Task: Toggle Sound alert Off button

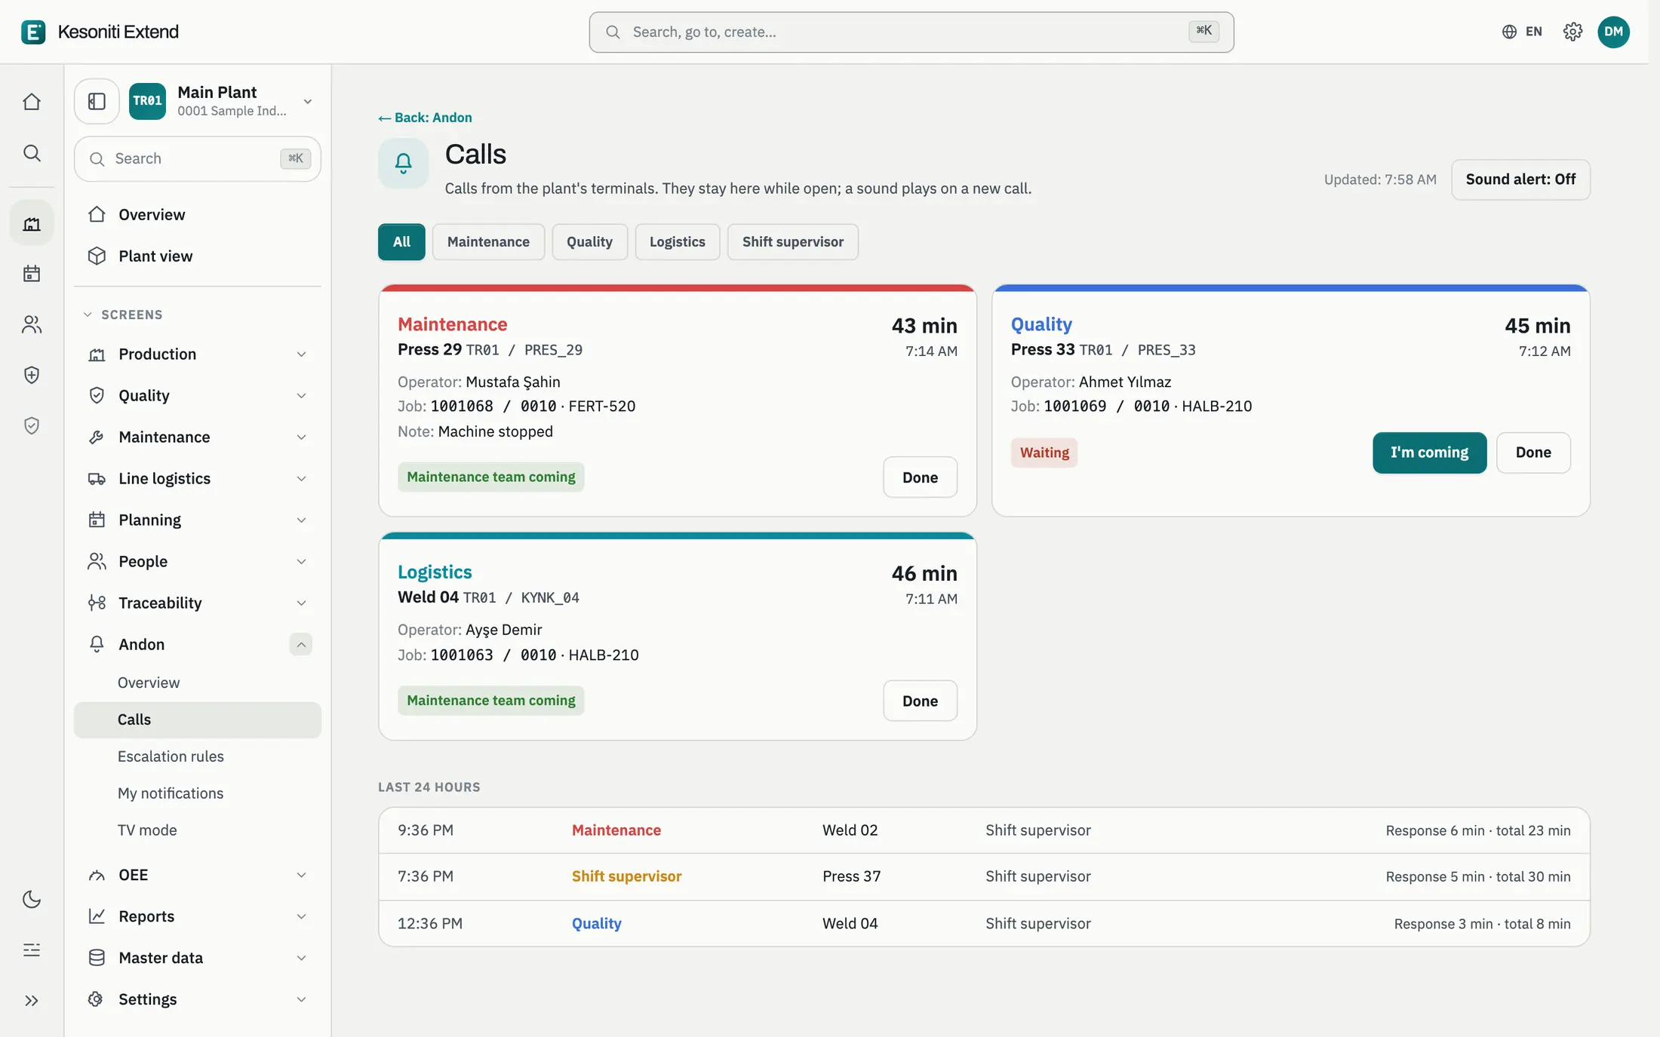Action: point(1520,179)
